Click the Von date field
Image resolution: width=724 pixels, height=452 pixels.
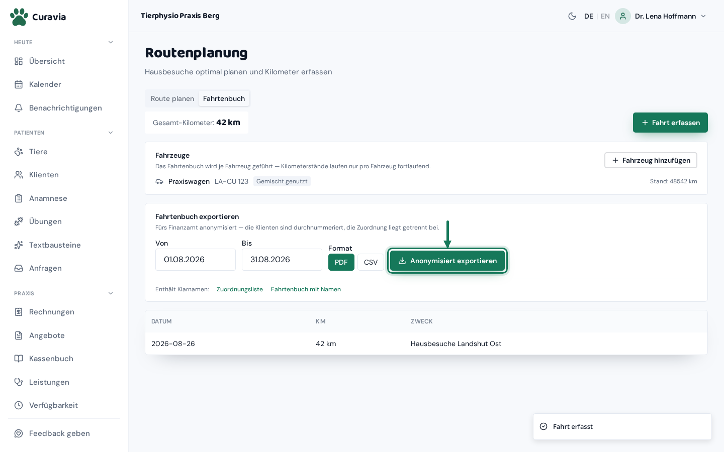tap(196, 260)
